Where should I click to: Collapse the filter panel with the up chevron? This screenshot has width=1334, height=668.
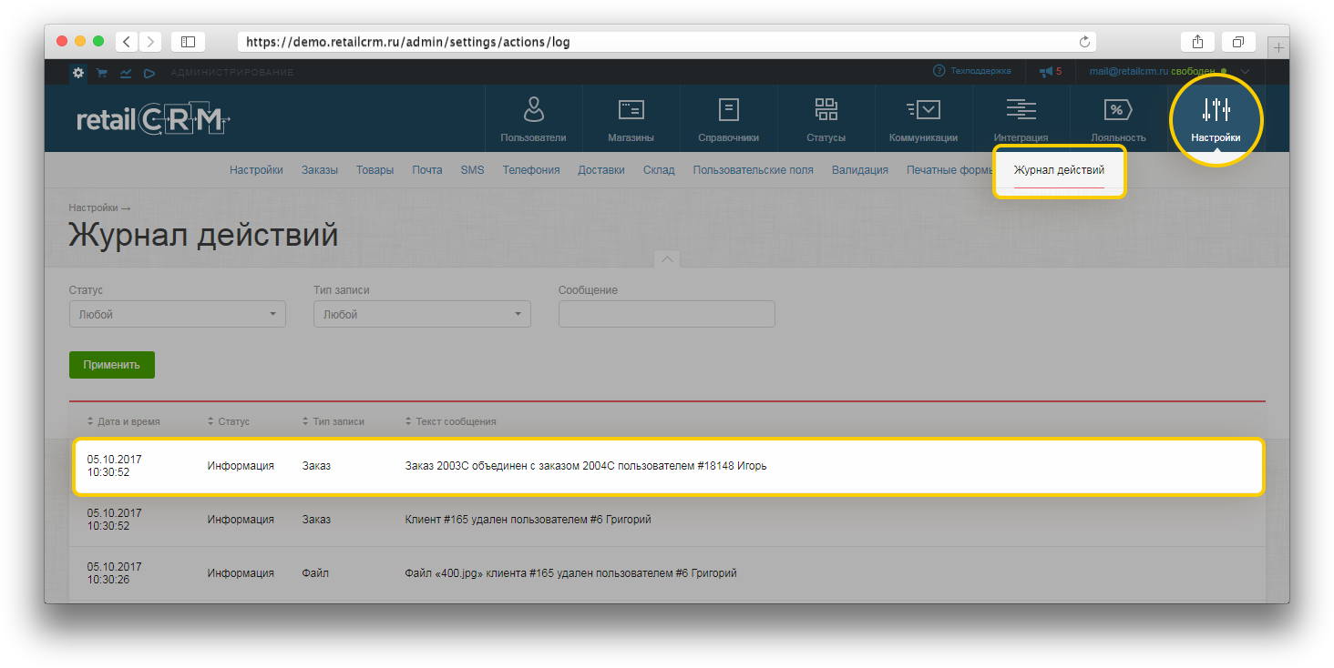point(667,259)
